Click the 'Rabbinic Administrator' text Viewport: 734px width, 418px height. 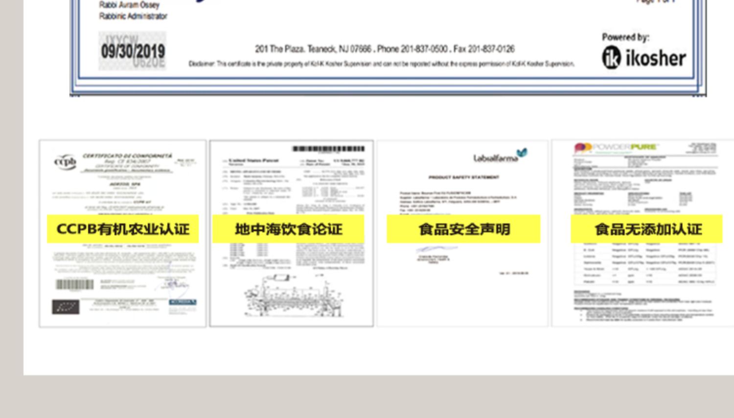click(133, 16)
